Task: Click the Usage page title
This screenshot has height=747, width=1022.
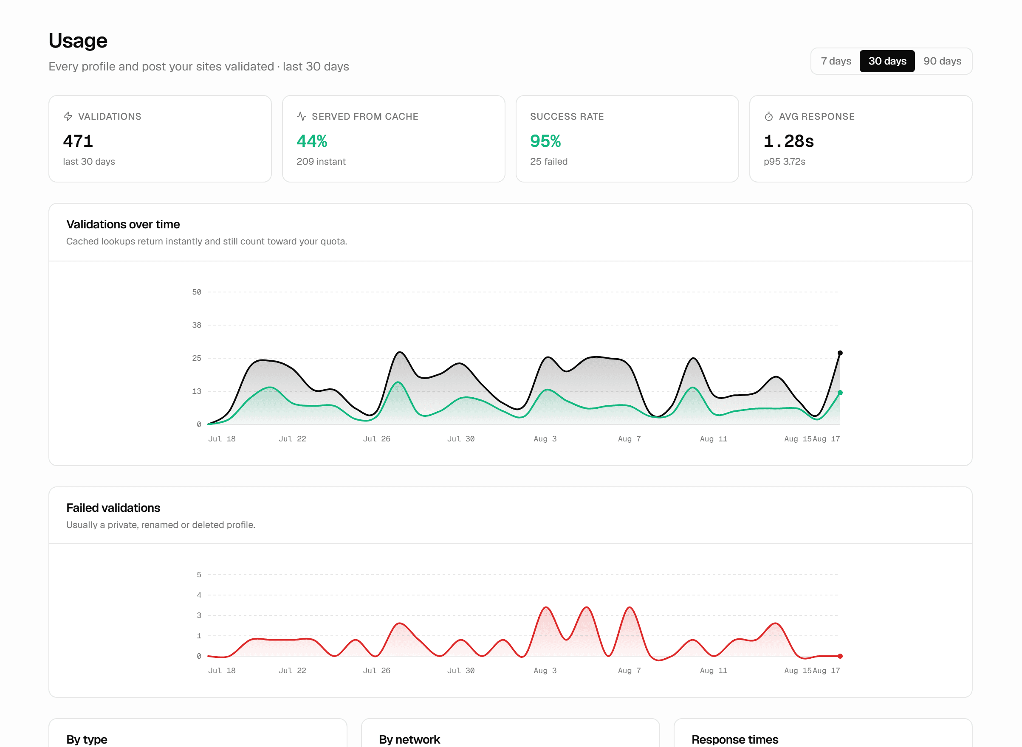Action: 78,41
